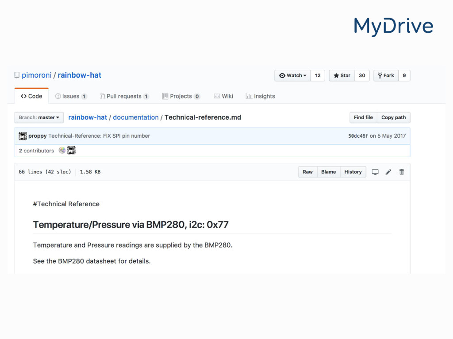Open commit message FIX SPI pin number
The width and height of the screenshot is (453, 339).
click(x=99, y=136)
